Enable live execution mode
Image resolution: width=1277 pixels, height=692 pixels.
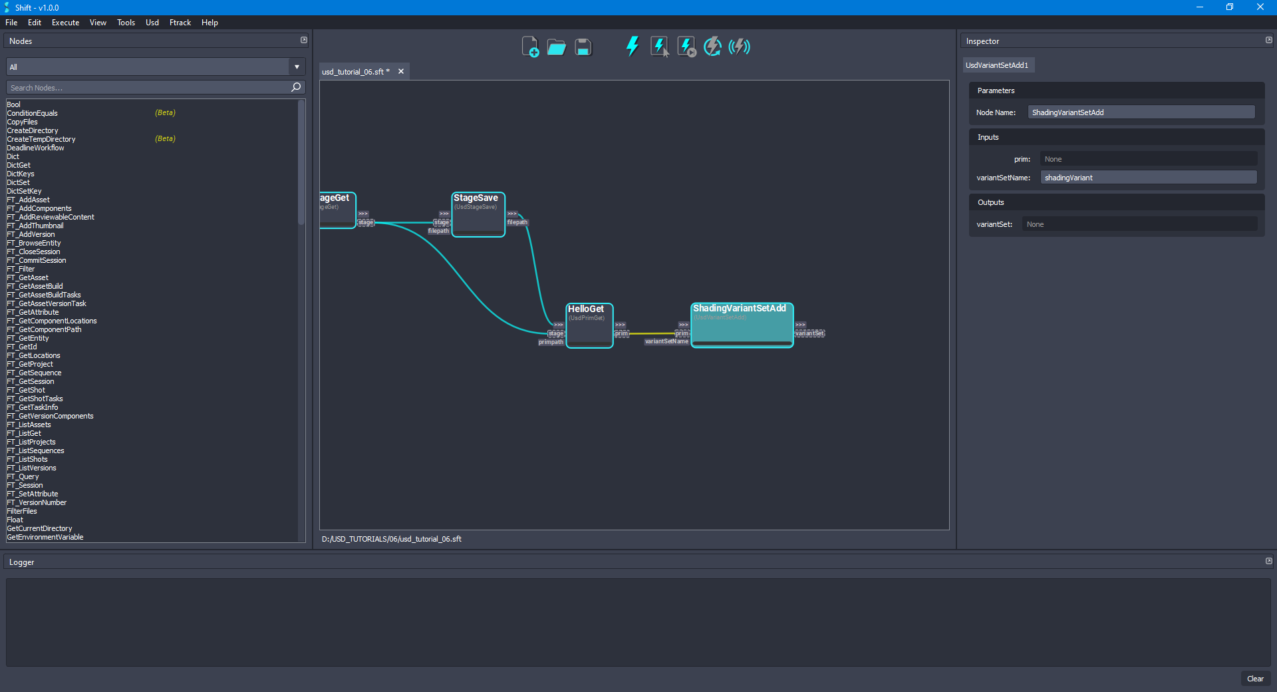coord(739,47)
